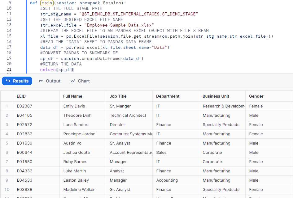The height and width of the screenshot is (198, 293).
Task: Place cursor on the return(sp_df) code line
Action: (57, 70)
